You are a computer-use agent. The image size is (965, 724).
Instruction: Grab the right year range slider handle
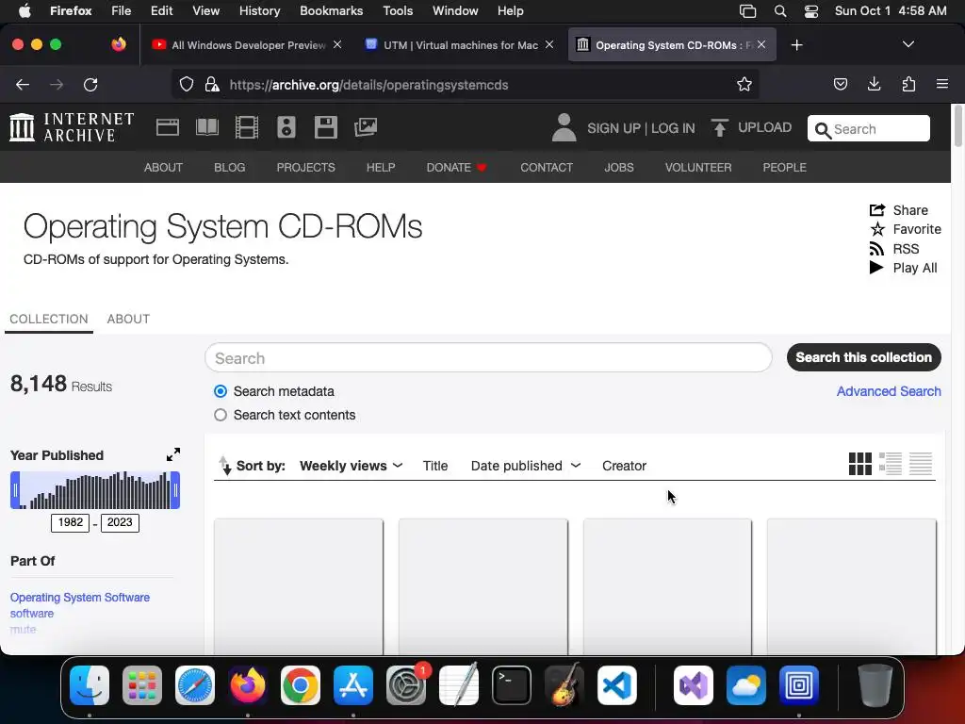click(175, 490)
